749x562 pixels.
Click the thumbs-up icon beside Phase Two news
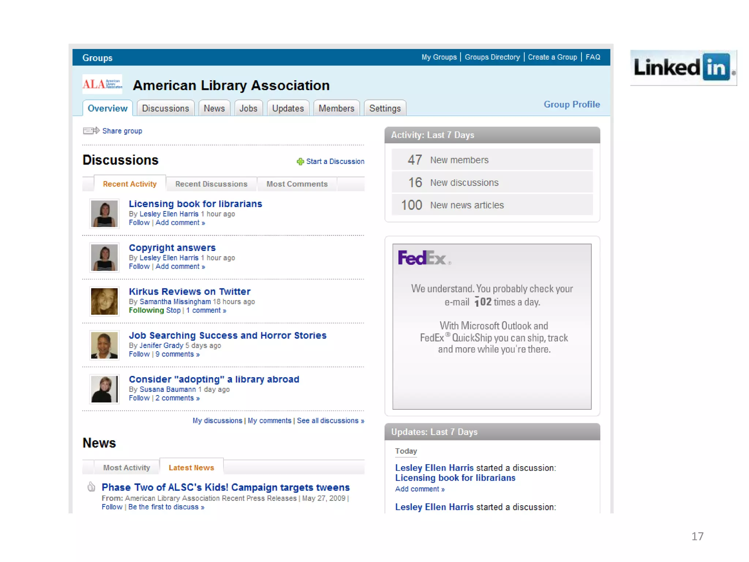tap(91, 487)
